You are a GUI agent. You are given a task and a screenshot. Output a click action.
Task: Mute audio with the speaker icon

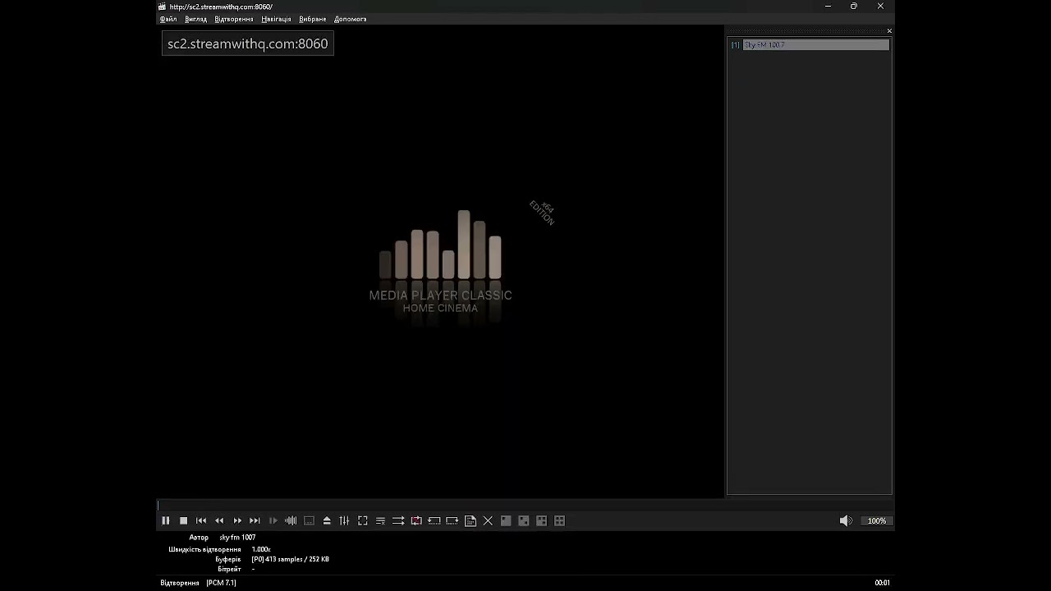pos(846,520)
